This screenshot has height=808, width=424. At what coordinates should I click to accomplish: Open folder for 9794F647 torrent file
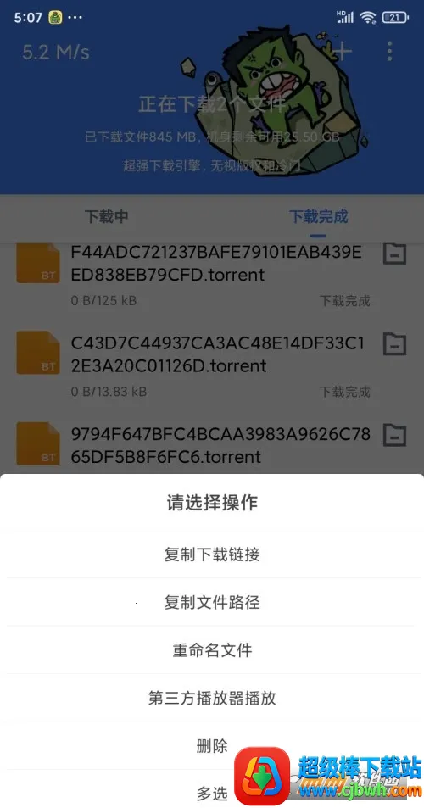point(394,436)
